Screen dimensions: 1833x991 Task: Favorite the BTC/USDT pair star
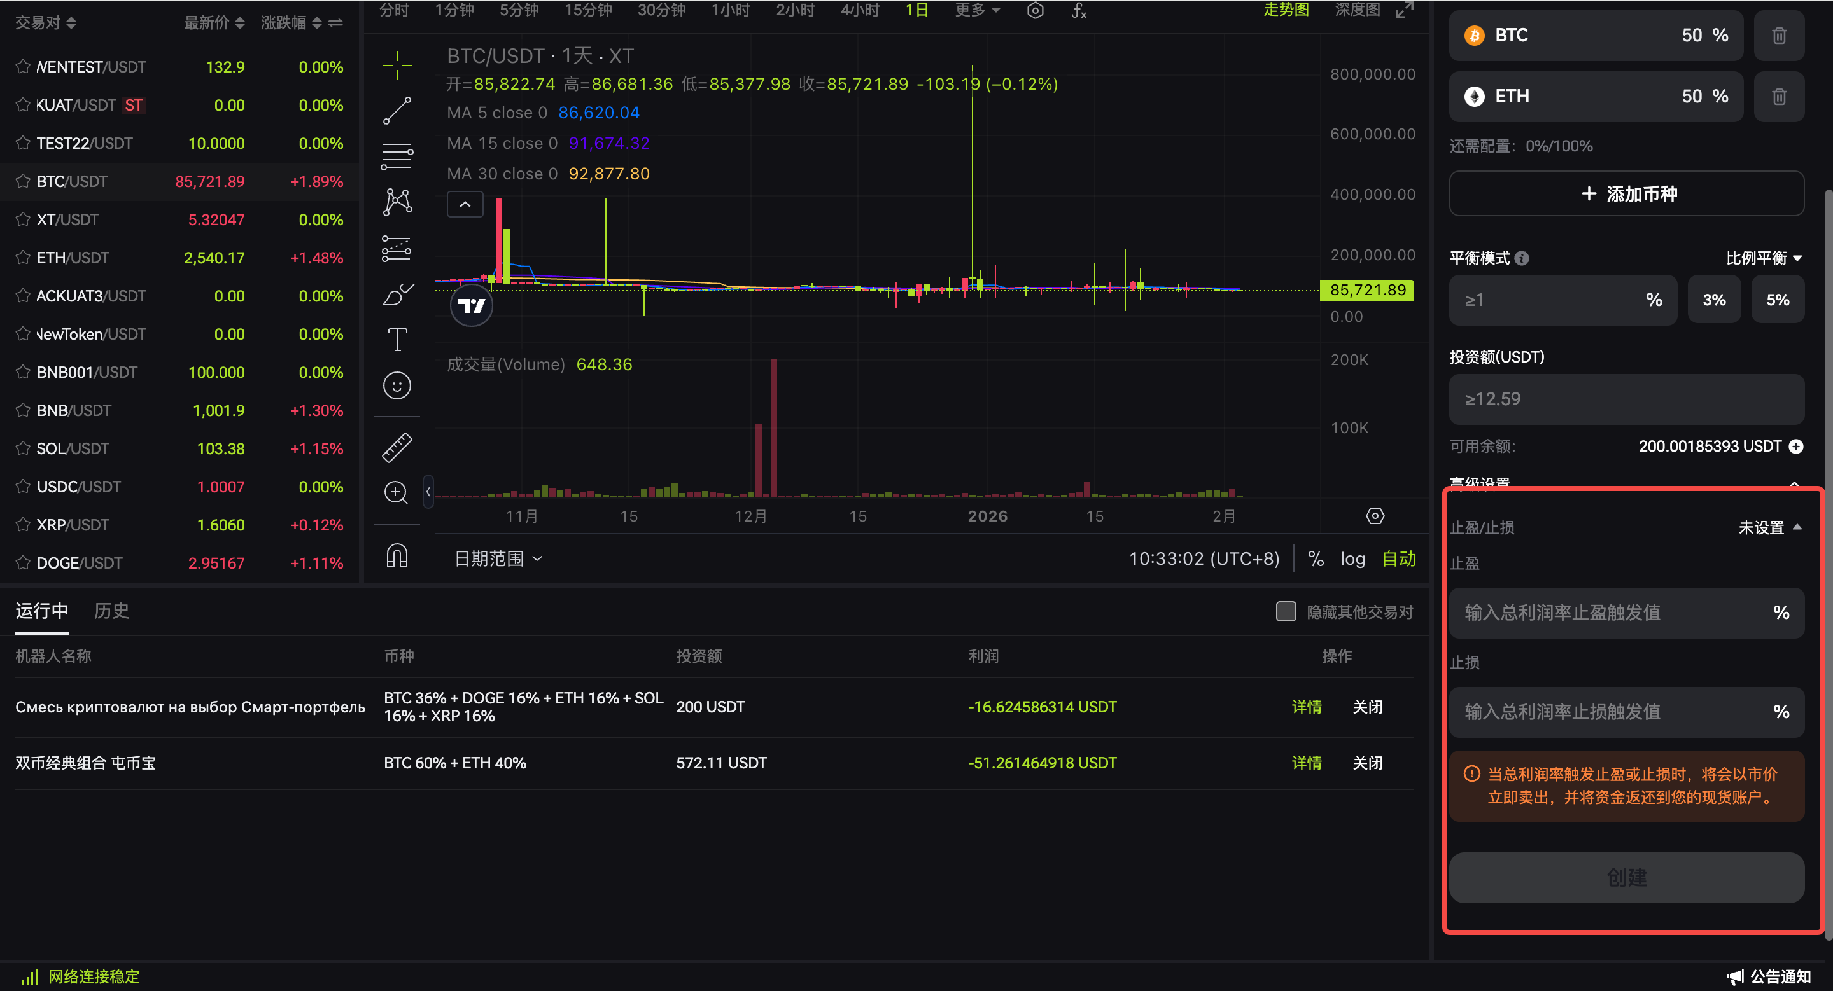pyautogui.click(x=24, y=181)
